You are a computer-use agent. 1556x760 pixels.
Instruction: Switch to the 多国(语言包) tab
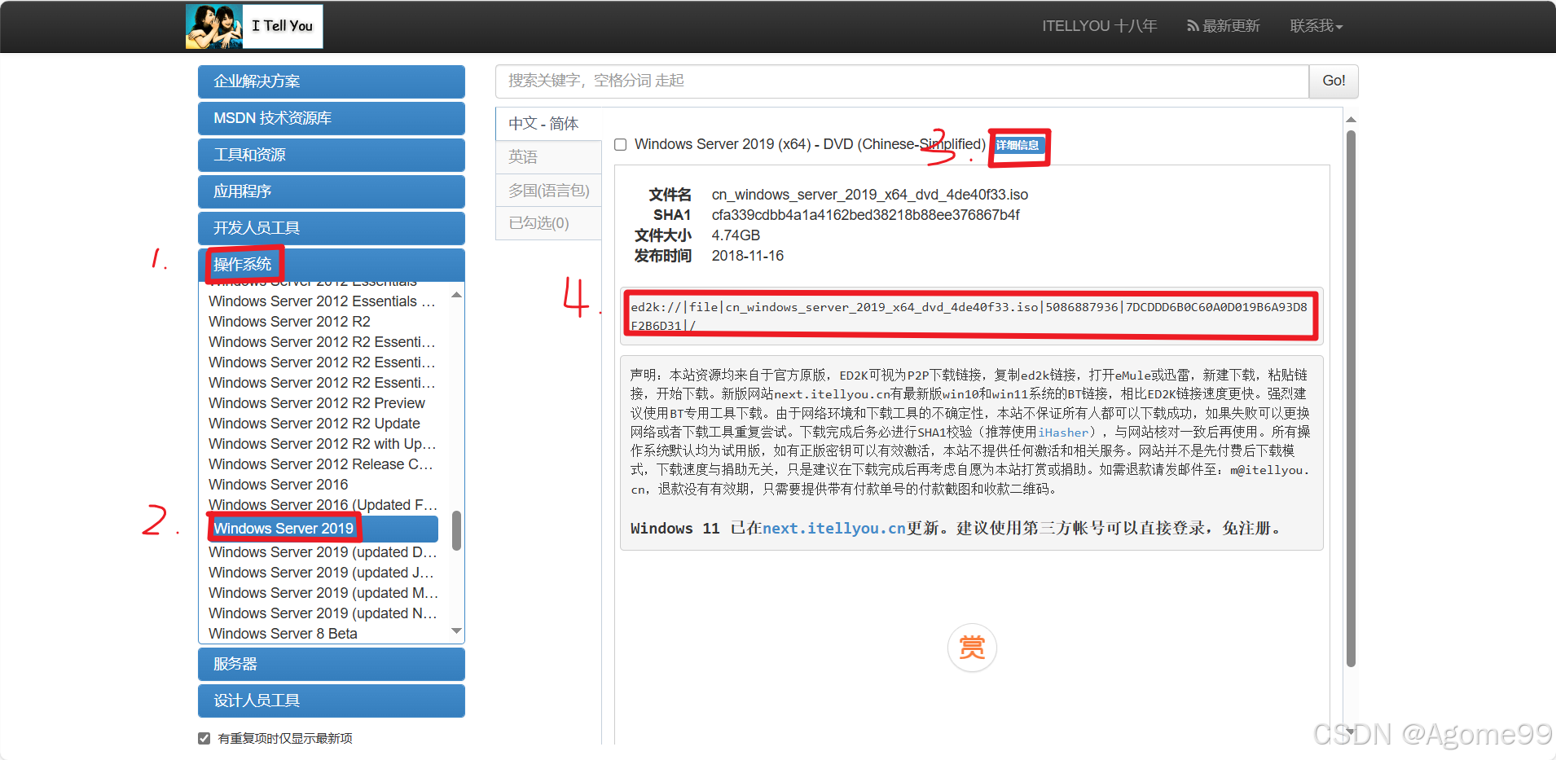[x=548, y=191]
